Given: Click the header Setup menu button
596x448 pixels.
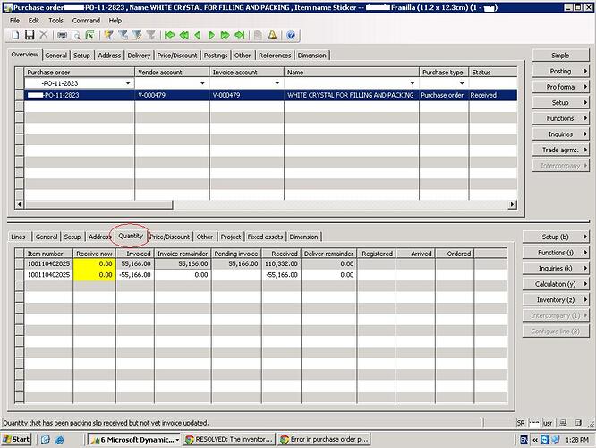Looking at the screenshot, I should (x=560, y=103).
